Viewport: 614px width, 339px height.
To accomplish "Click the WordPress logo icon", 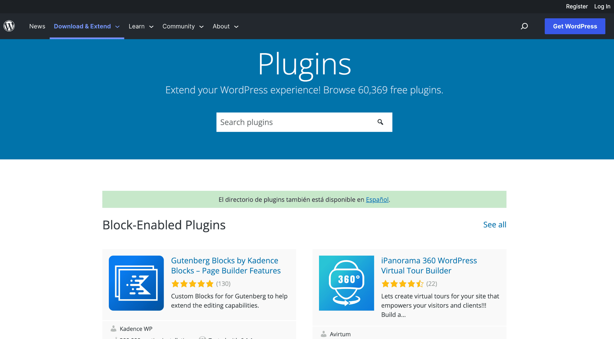I will [x=9, y=26].
